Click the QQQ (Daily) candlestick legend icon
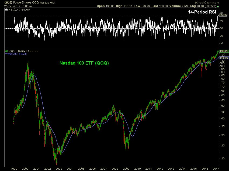 (6, 51)
